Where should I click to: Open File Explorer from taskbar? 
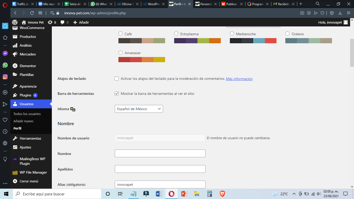[197, 194]
